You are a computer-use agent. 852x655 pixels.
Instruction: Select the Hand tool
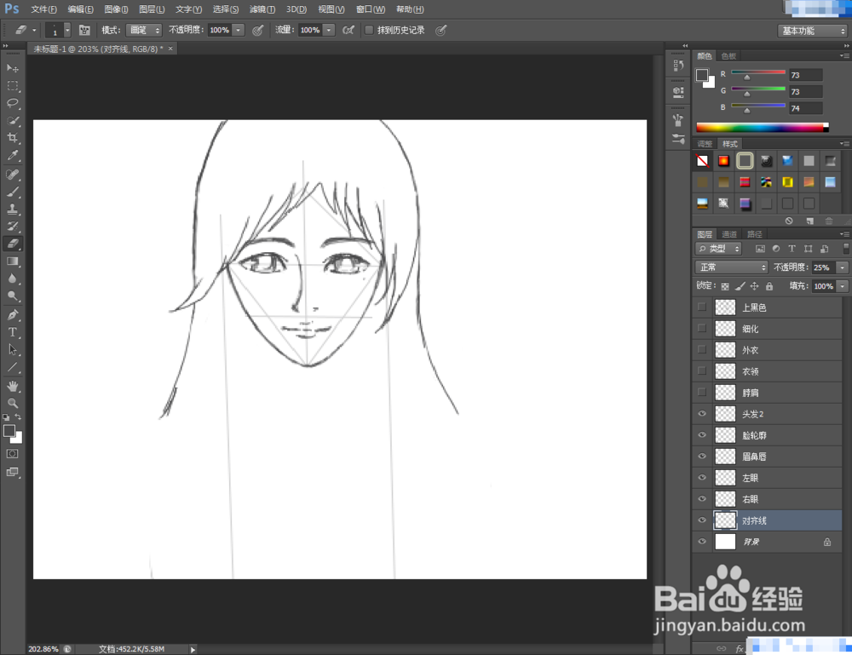13,386
